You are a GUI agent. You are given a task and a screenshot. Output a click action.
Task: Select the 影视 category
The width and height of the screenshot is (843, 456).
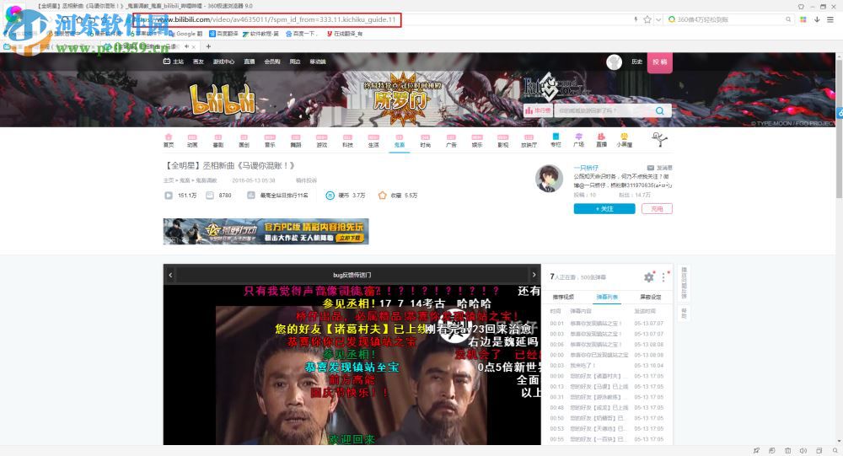pyautogui.click(x=502, y=141)
